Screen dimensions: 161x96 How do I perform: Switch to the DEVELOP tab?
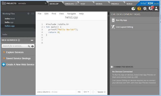54,4
